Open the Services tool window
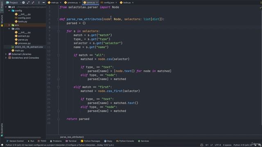 [143, 141]
